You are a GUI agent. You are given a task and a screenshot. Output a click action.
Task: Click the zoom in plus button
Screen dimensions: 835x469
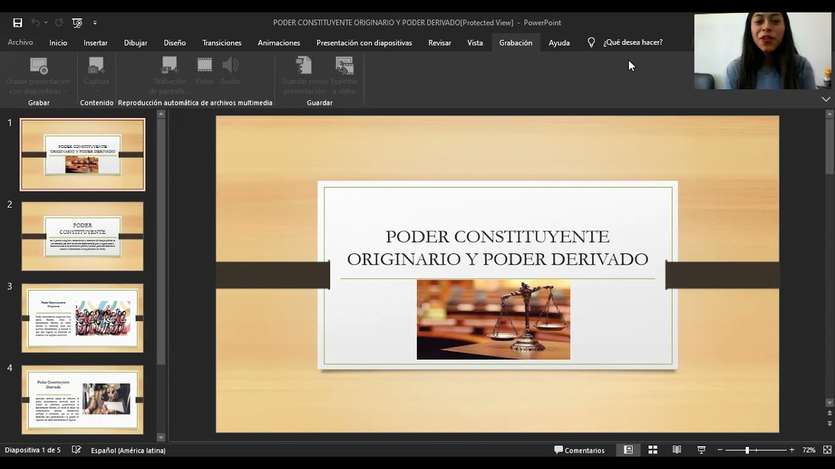tap(792, 450)
